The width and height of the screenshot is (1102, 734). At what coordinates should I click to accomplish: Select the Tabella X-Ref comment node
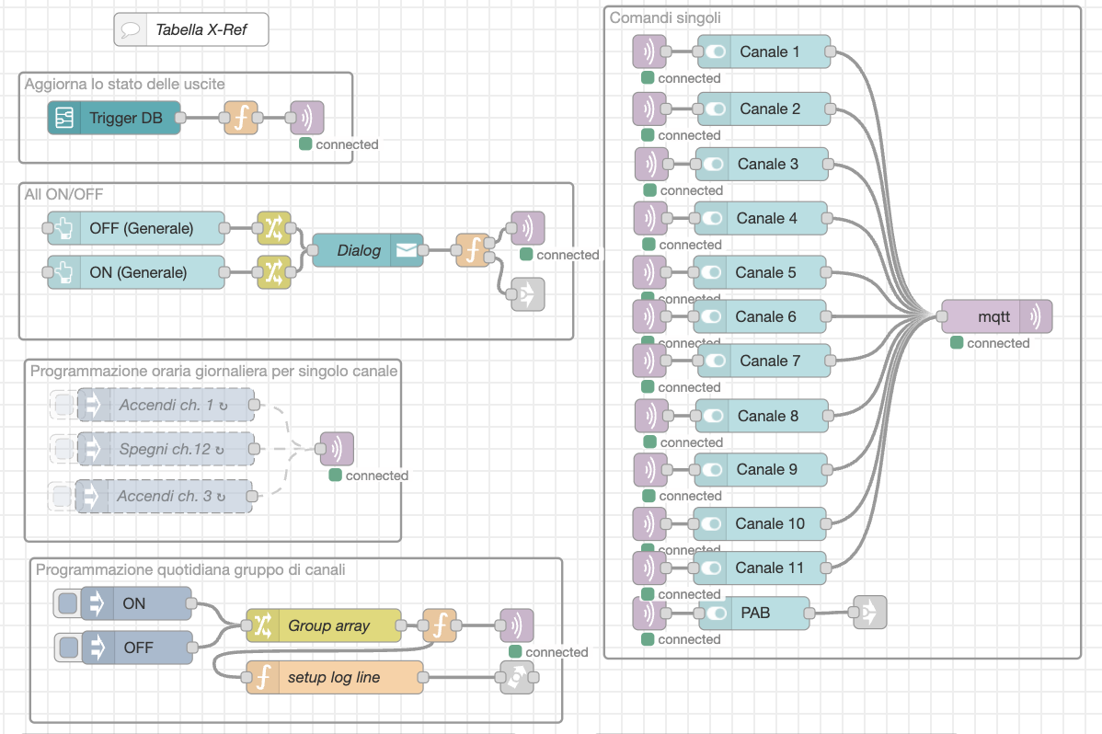coord(190,29)
